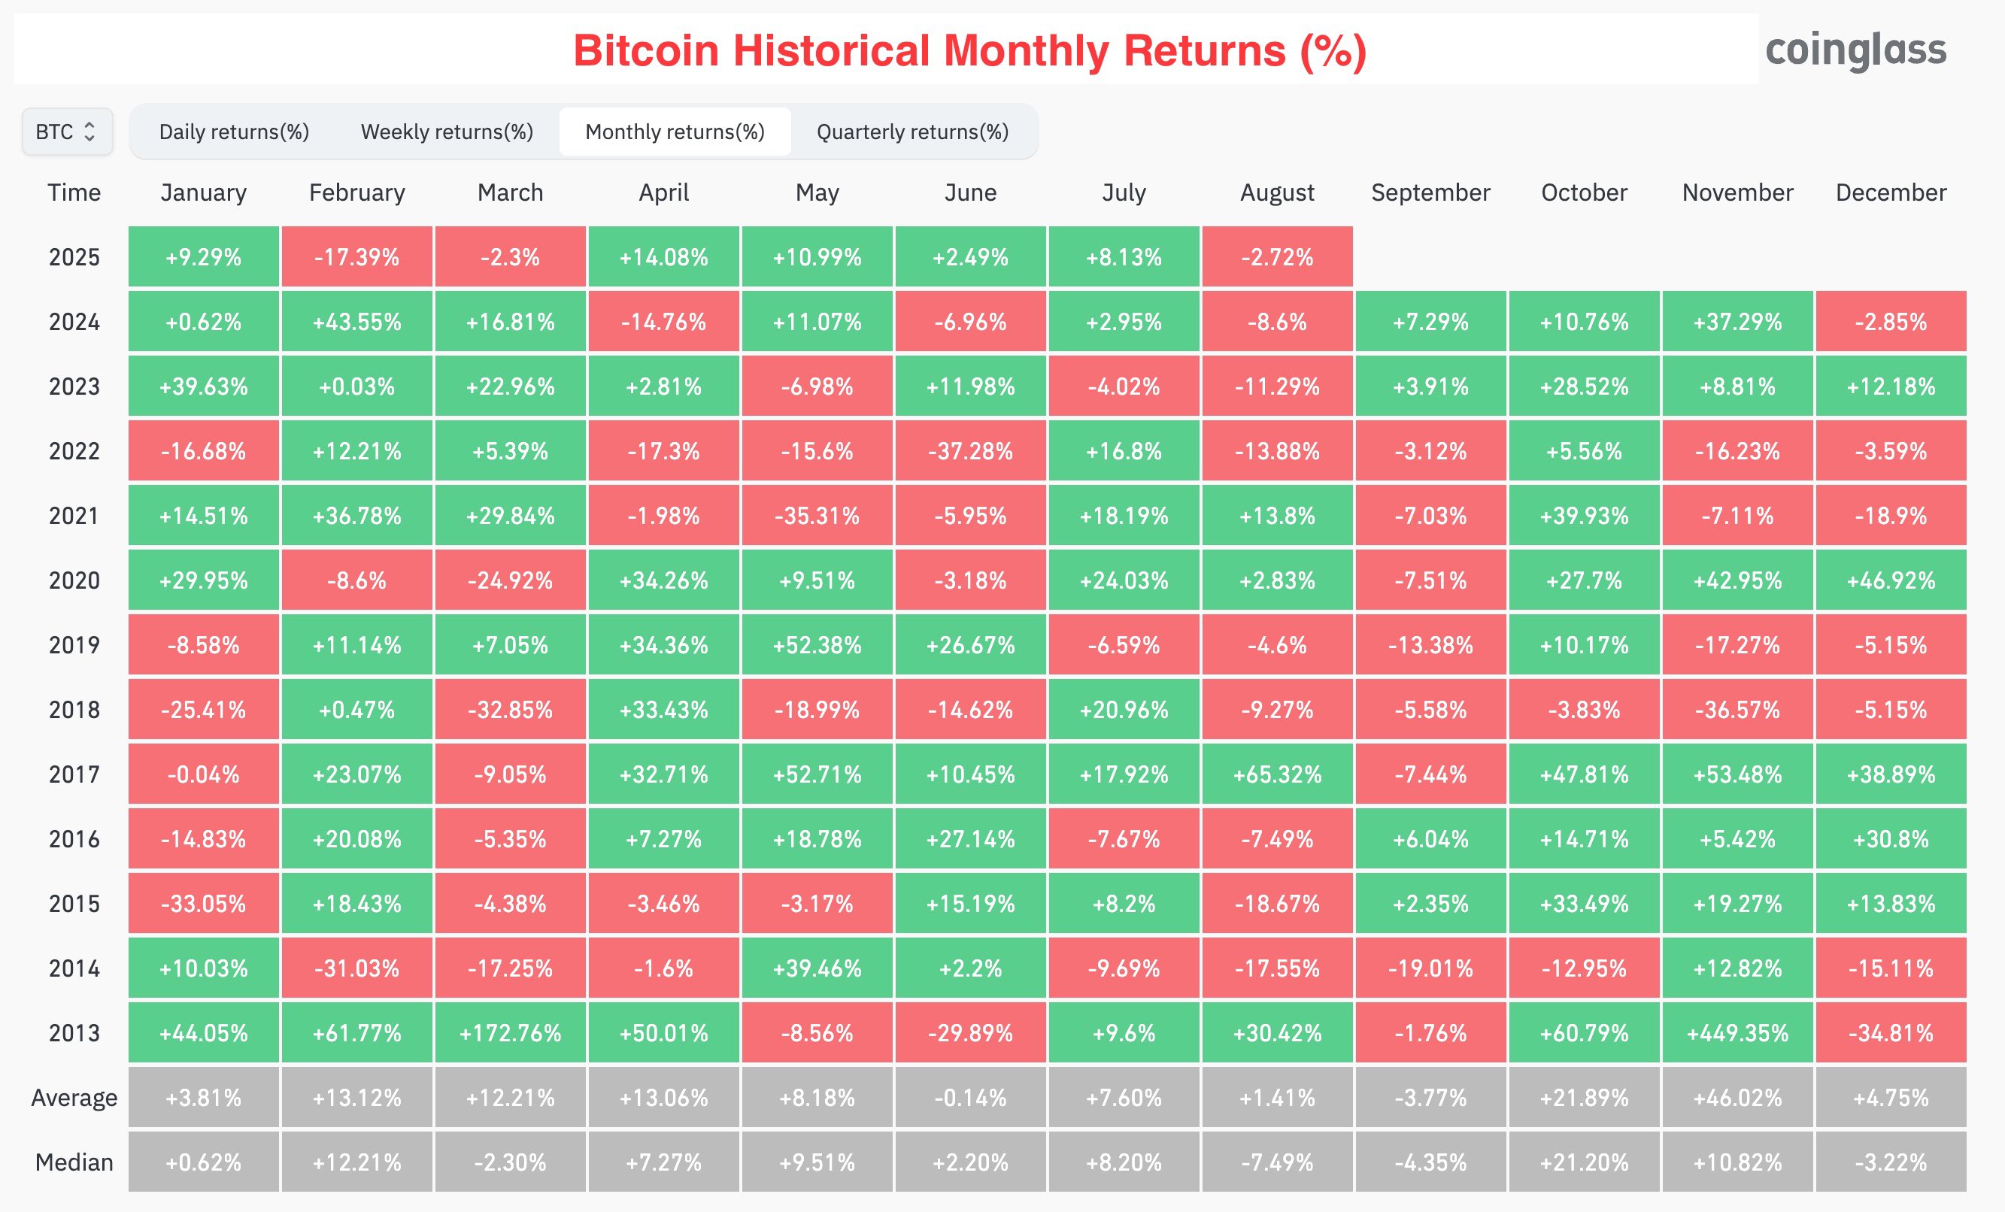Switch to Weekly returns(%) tab
2005x1212 pixels.
click(x=447, y=132)
